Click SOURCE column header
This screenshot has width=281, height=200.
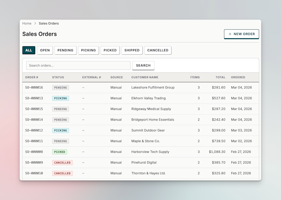116,77
